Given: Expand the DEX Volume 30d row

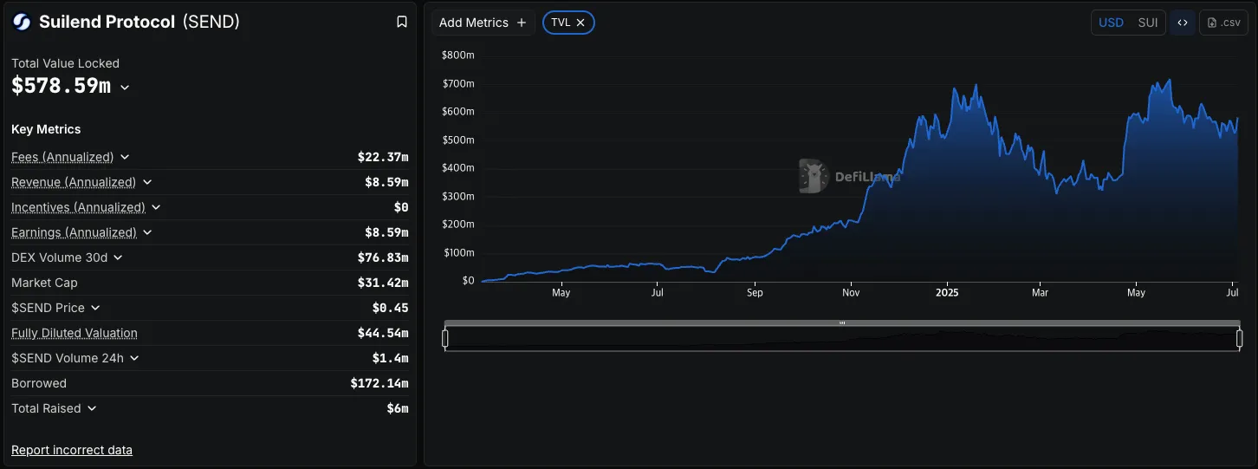Looking at the screenshot, I should (x=118, y=257).
